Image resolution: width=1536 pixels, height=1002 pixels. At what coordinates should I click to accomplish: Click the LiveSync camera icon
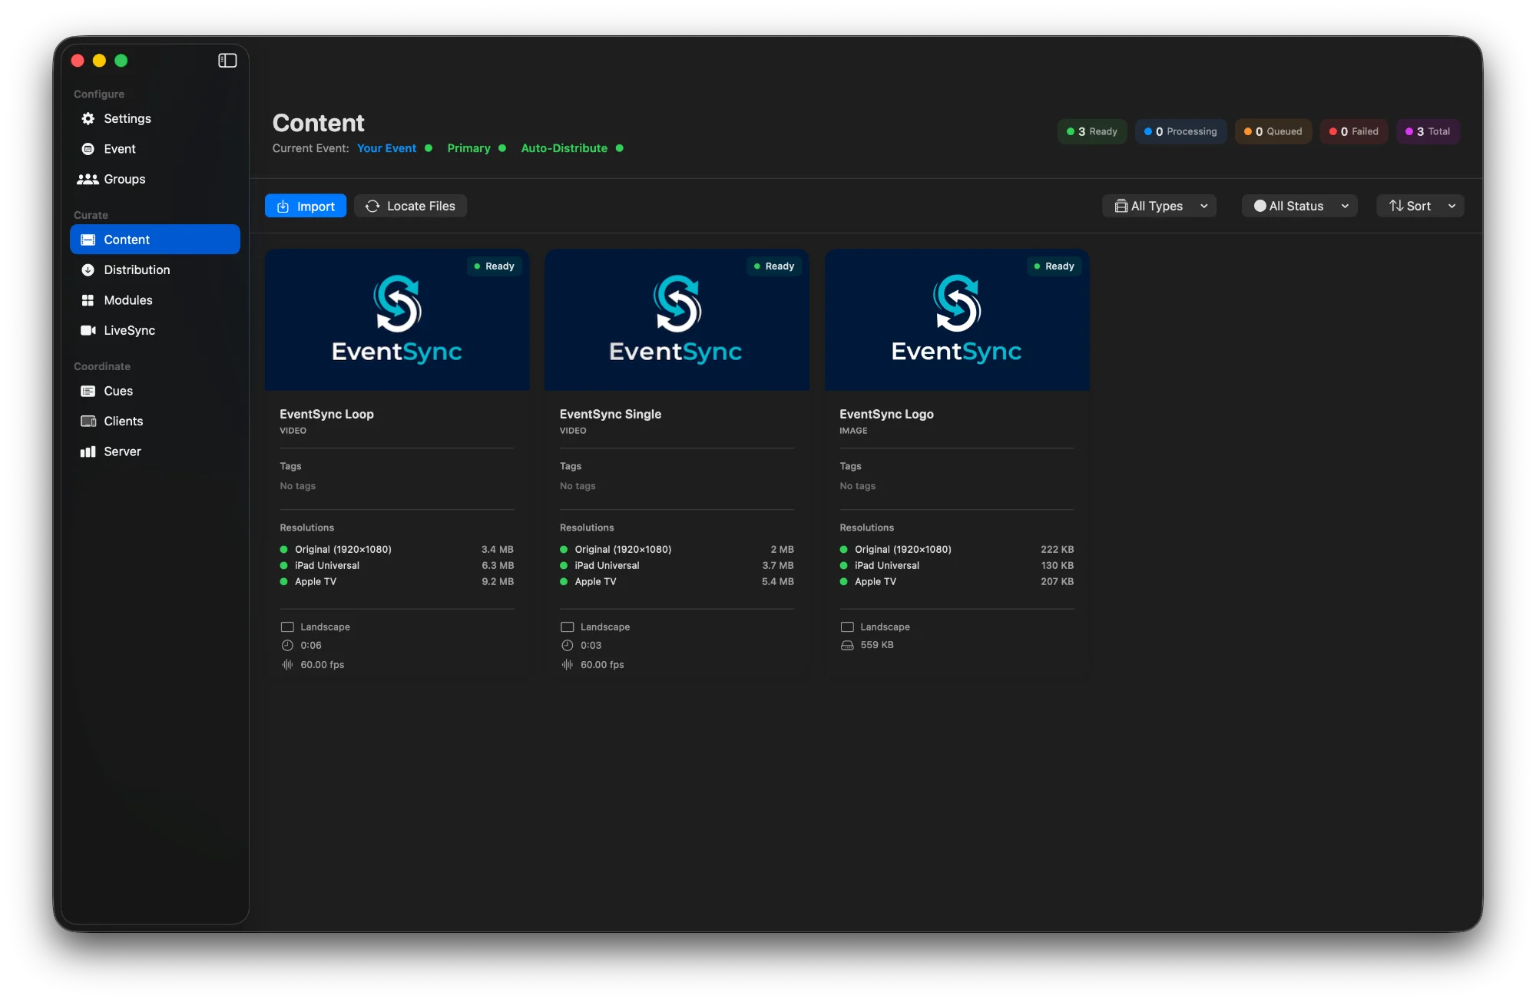coord(88,330)
